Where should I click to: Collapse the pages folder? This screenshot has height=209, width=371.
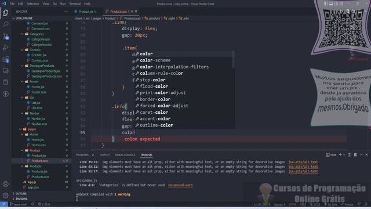pyautogui.click(x=31, y=129)
